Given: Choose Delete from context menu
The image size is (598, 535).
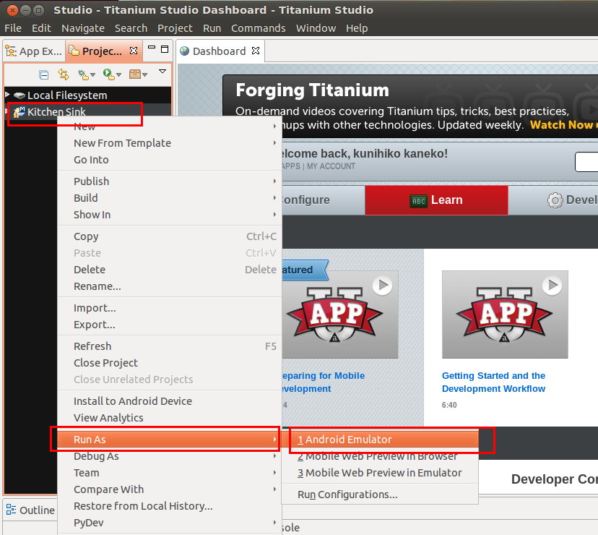Looking at the screenshot, I should click(169, 270).
